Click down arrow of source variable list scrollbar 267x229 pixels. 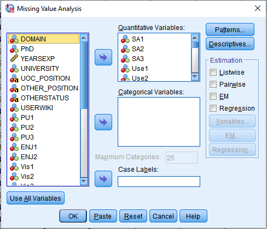84,181
